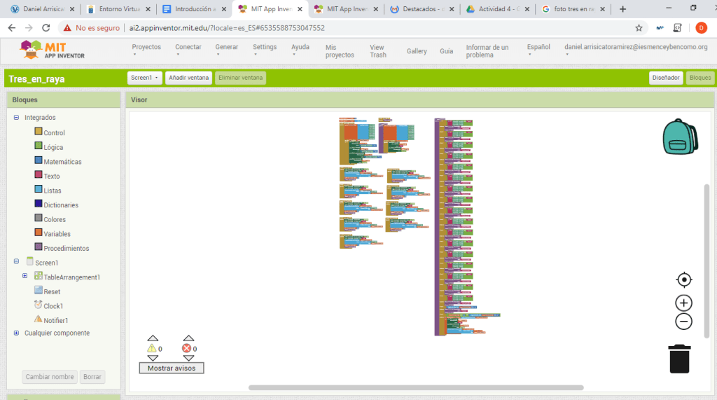Screen dimensions: 717x400
Task: Zoom in with the plus icon
Action: [684, 303]
